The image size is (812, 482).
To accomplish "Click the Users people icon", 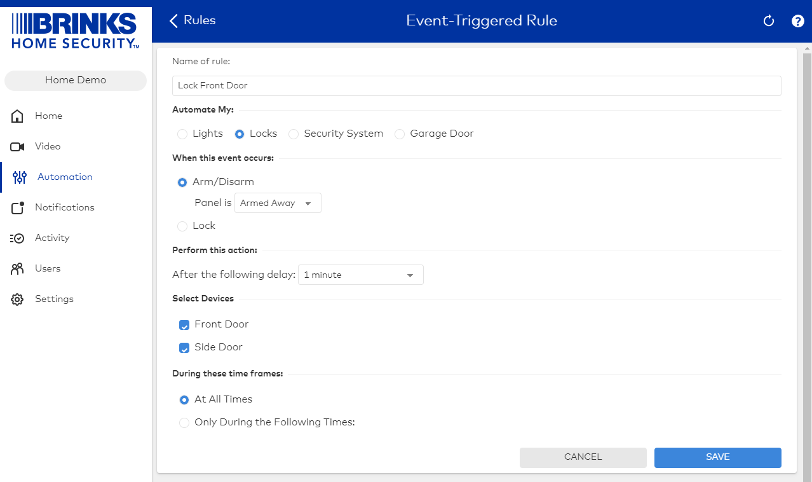I will (18, 268).
